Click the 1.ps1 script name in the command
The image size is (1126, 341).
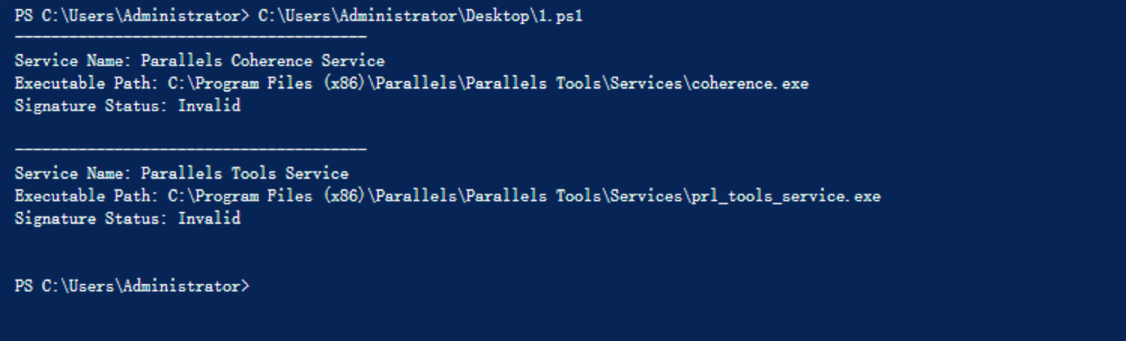point(558,17)
